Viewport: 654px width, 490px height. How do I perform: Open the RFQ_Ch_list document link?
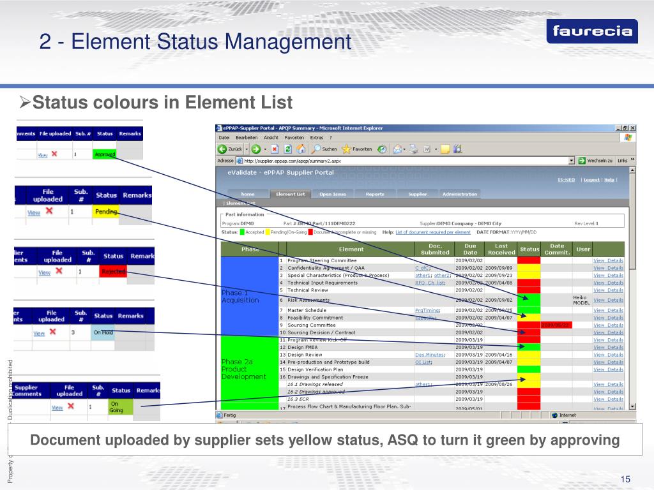pos(430,283)
